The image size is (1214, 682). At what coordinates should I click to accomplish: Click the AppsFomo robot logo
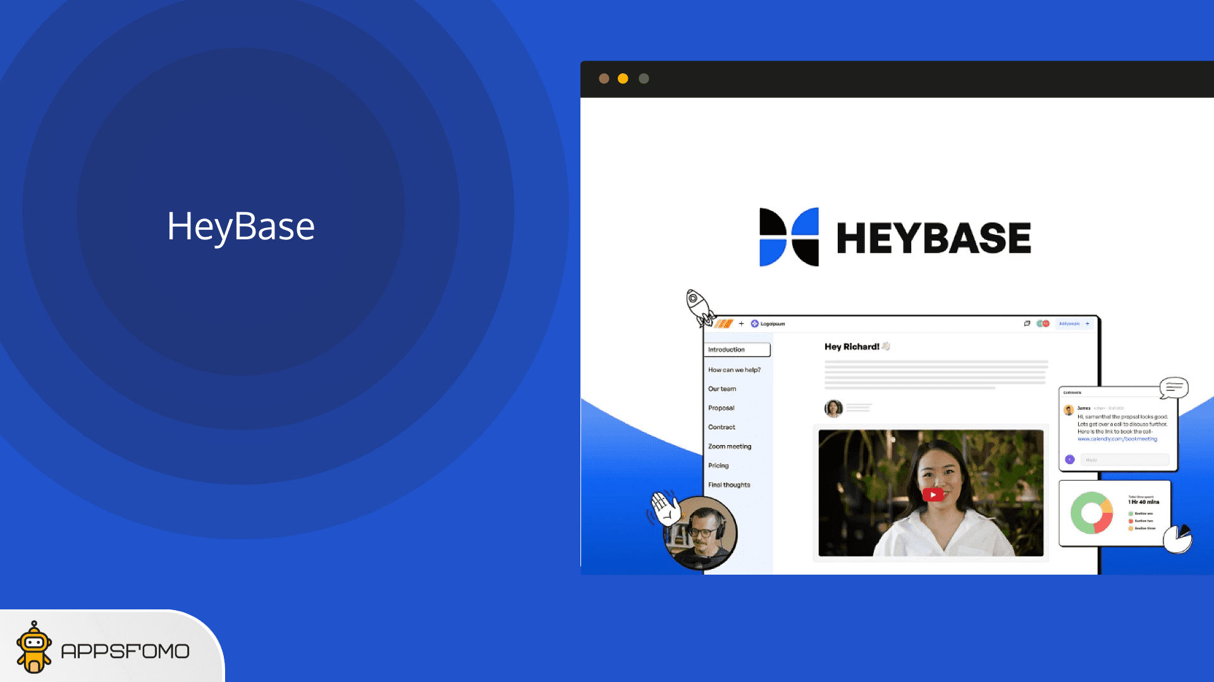34,647
